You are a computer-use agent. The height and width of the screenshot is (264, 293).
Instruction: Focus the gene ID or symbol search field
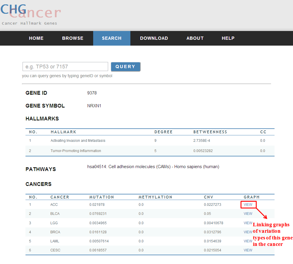(65, 67)
